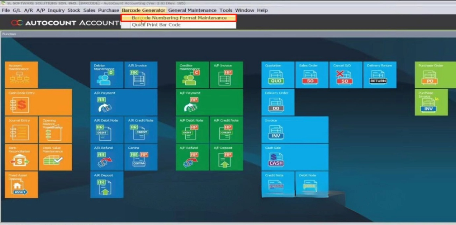Open the Creditor Maintenance tile
The height and width of the screenshot is (225, 456).
pos(192,75)
